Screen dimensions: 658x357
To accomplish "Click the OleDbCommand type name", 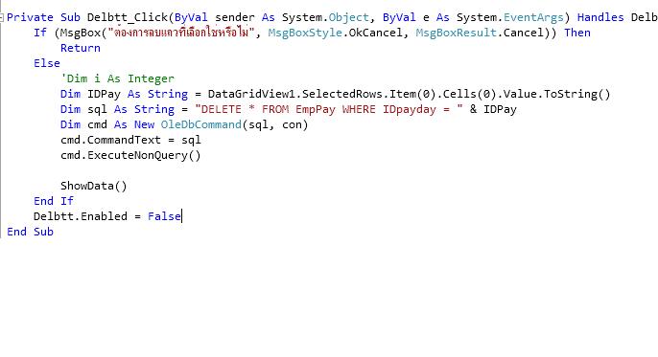I will click(x=201, y=124).
